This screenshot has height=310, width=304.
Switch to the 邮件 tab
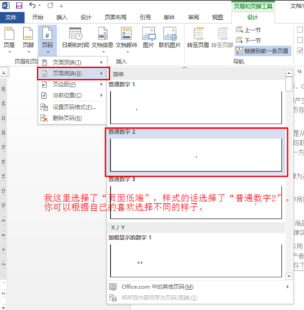170,18
